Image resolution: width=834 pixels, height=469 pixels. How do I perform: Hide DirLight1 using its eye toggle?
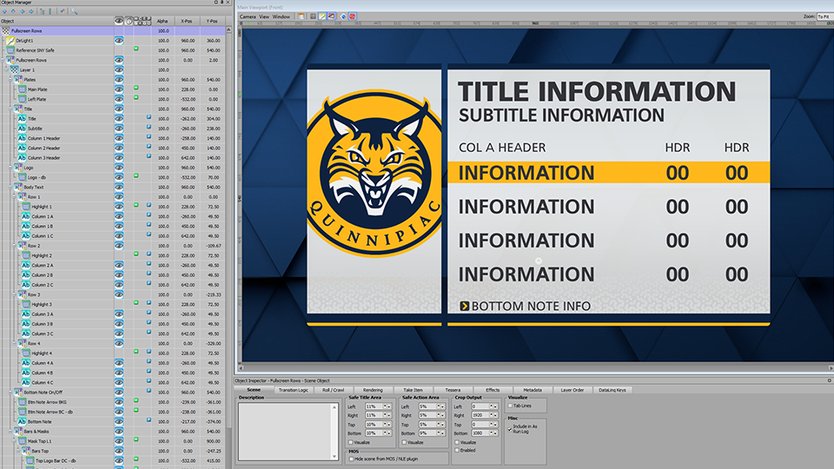[119, 41]
